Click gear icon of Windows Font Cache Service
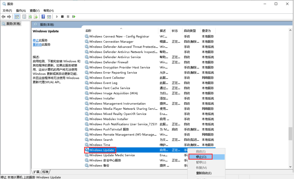The image size is (294, 179). click(x=87, y=88)
